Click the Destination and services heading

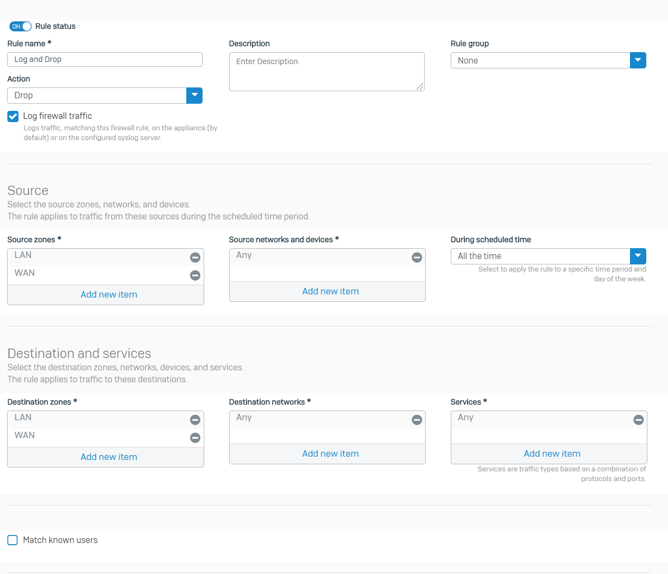tap(79, 354)
